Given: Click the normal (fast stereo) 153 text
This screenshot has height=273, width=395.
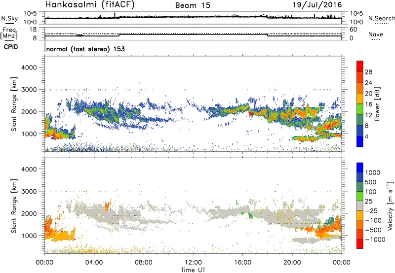Looking at the screenshot, I should pyautogui.click(x=85, y=49).
